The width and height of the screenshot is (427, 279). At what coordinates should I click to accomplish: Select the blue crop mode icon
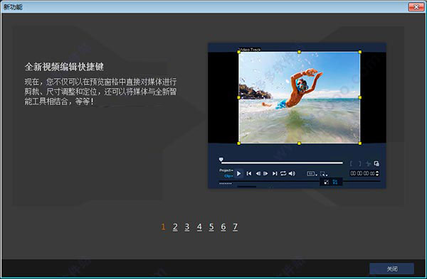[335, 182]
